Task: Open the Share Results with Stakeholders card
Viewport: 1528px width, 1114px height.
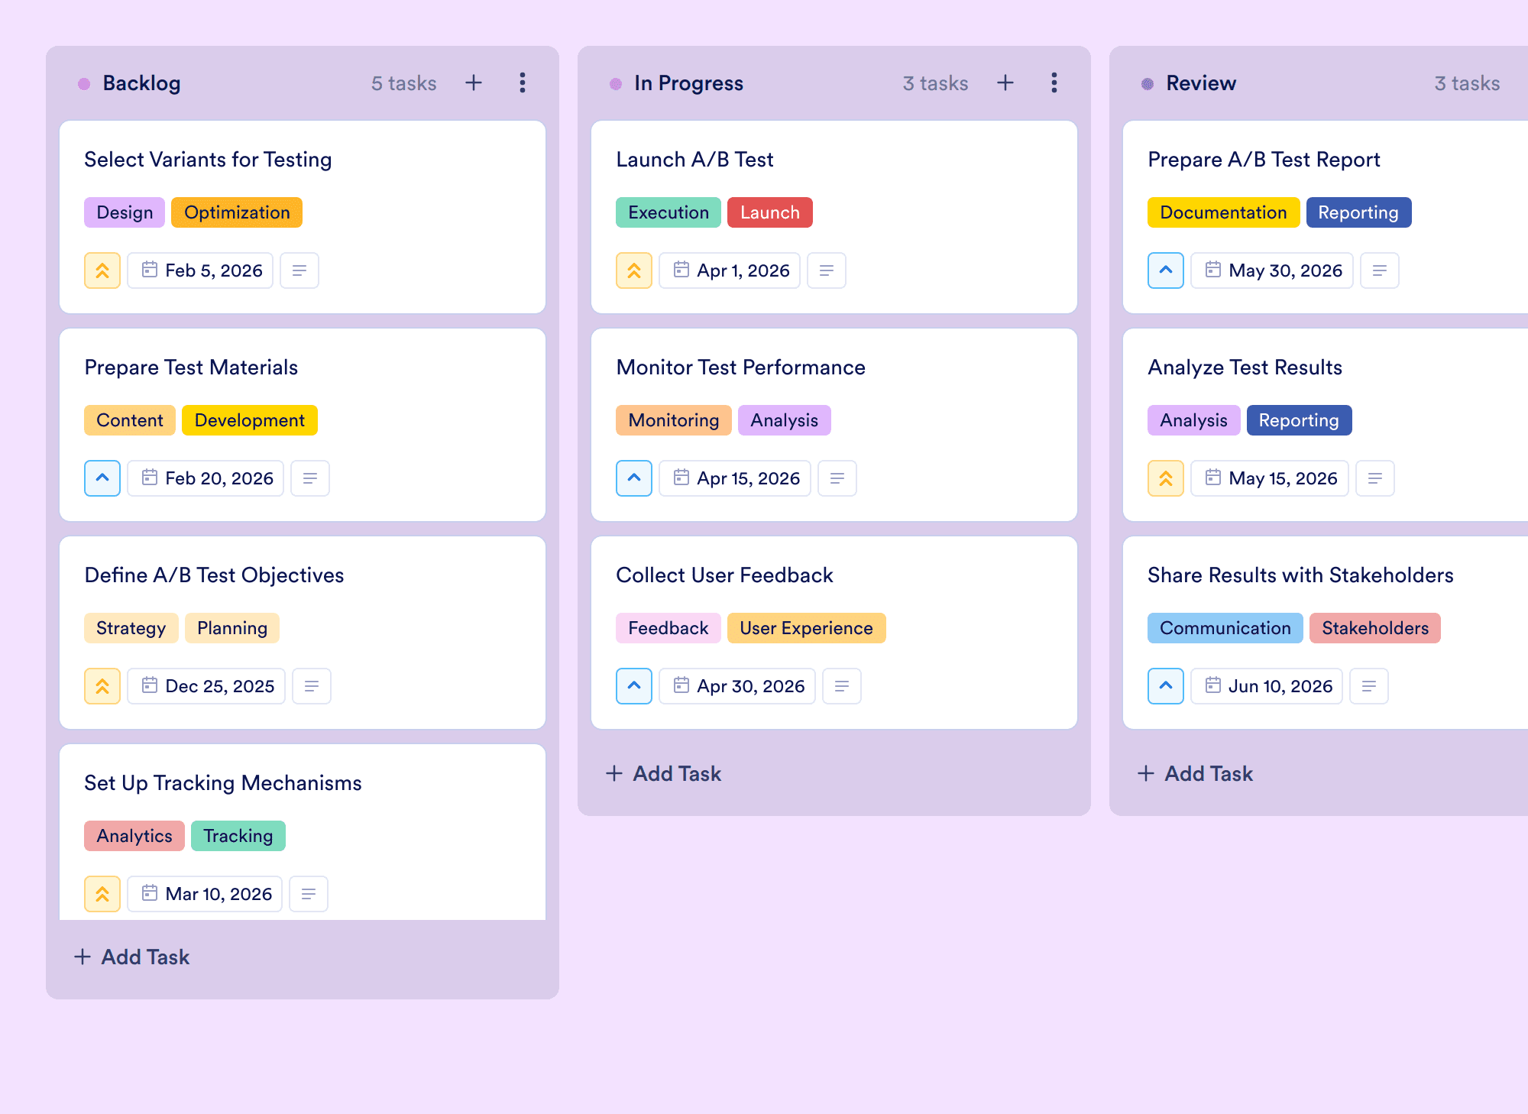Action: coord(1326,633)
